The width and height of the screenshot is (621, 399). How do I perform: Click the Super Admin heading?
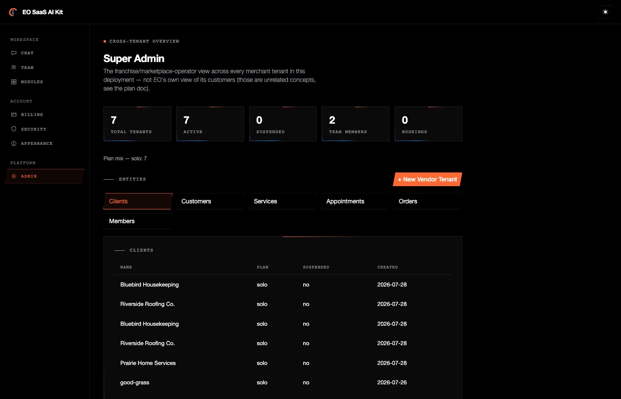134,59
